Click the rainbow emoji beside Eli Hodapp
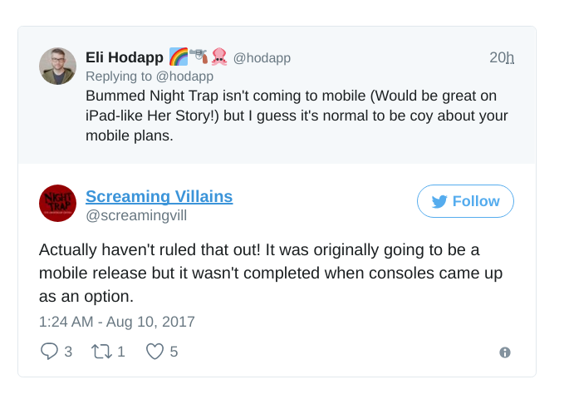The image size is (564, 404). (x=179, y=57)
